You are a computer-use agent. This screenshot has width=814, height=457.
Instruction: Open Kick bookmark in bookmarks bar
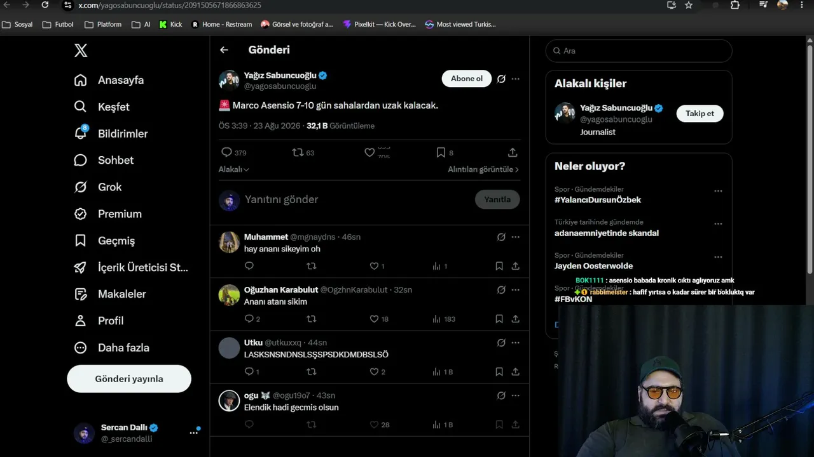(x=170, y=24)
